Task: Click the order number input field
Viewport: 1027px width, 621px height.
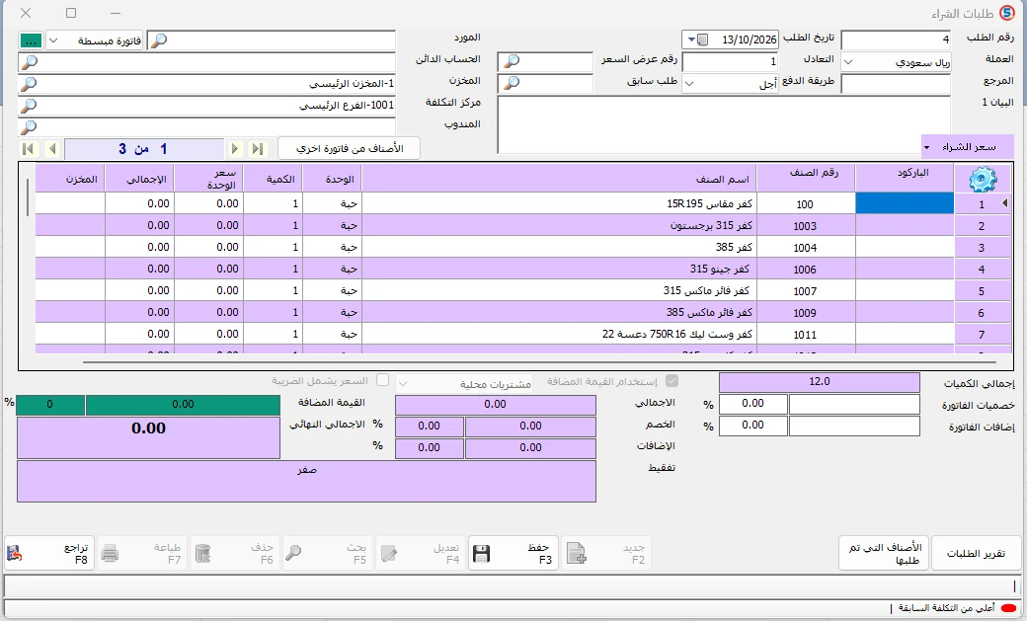Action: [896, 39]
